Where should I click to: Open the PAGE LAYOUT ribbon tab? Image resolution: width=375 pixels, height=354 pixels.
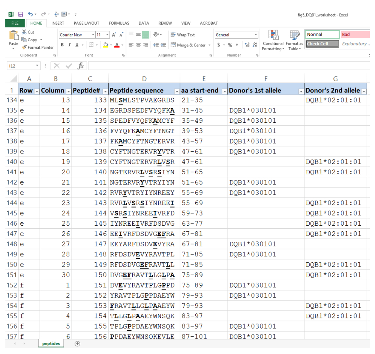click(86, 23)
